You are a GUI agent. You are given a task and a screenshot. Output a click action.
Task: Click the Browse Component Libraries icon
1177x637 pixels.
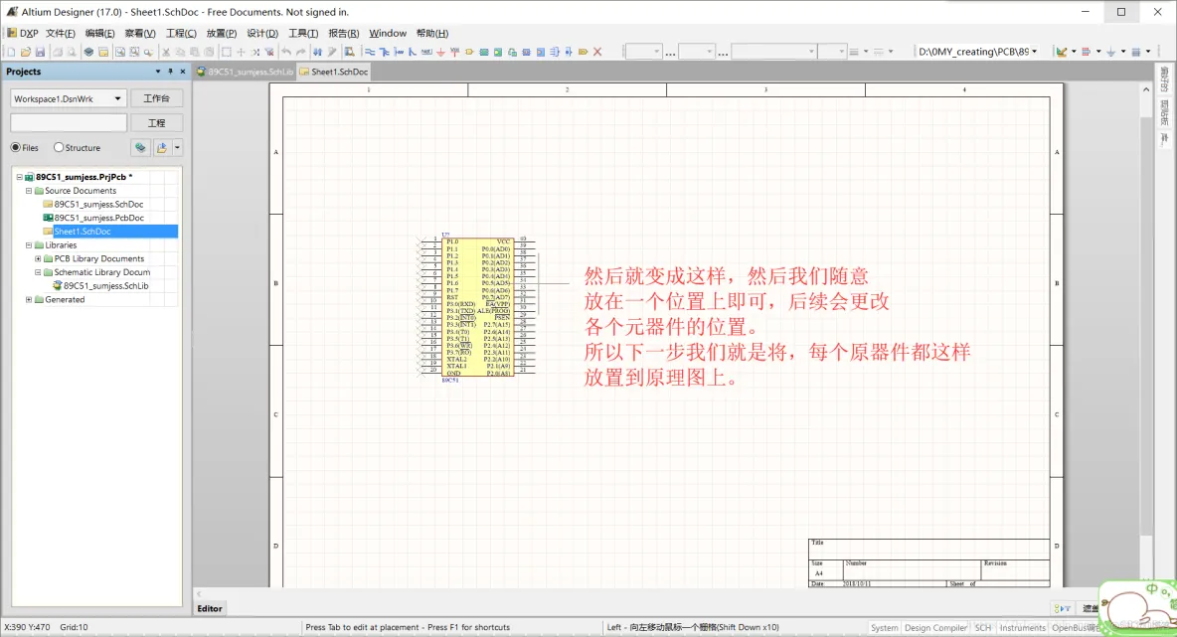tap(348, 52)
